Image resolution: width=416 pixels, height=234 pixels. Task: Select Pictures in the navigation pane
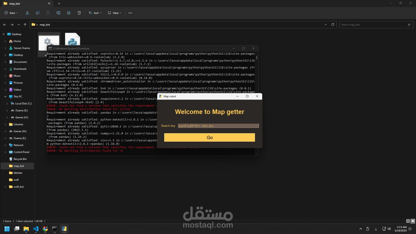pos(18,83)
